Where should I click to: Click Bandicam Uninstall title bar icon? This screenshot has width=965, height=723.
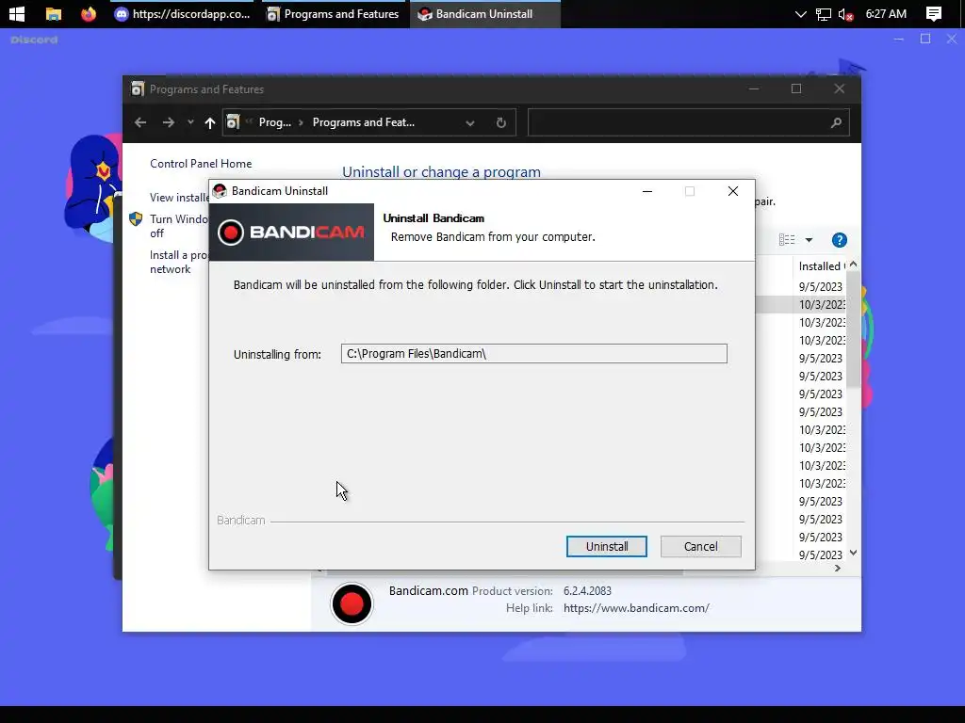point(220,191)
